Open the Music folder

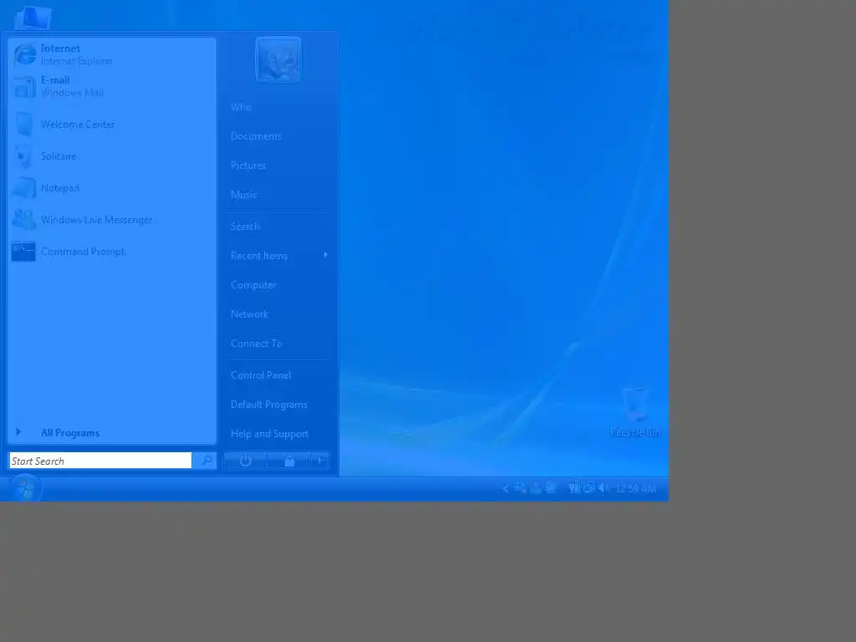(278, 195)
